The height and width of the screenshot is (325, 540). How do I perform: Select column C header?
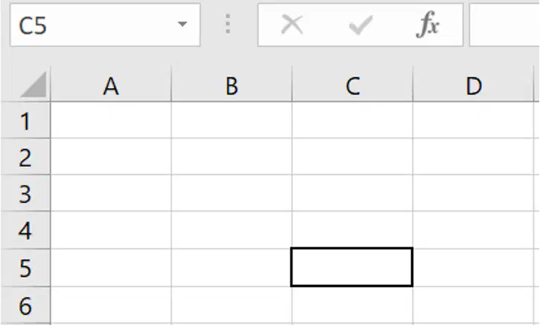[352, 85]
